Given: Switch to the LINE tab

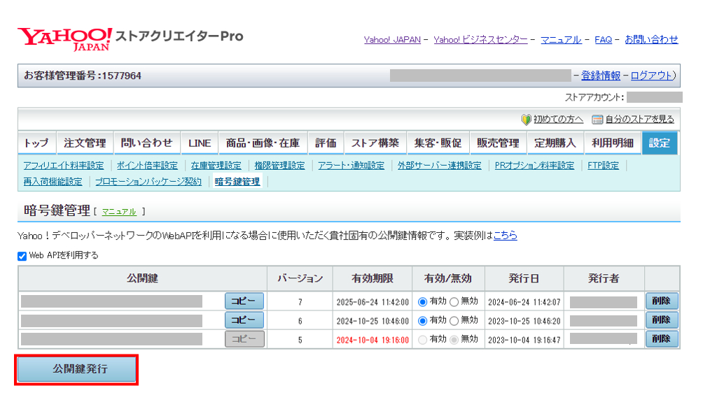Looking at the screenshot, I should 200,143.
